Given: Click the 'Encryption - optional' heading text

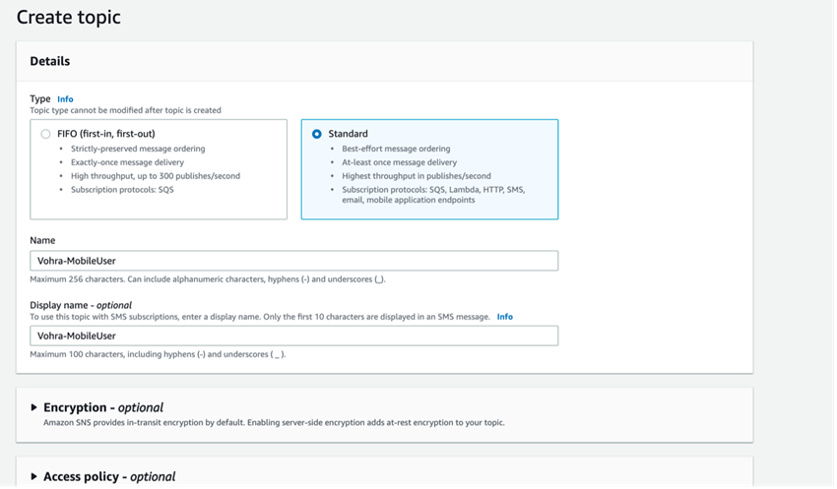Looking at the screenshot, I should [x=103, y=407].
